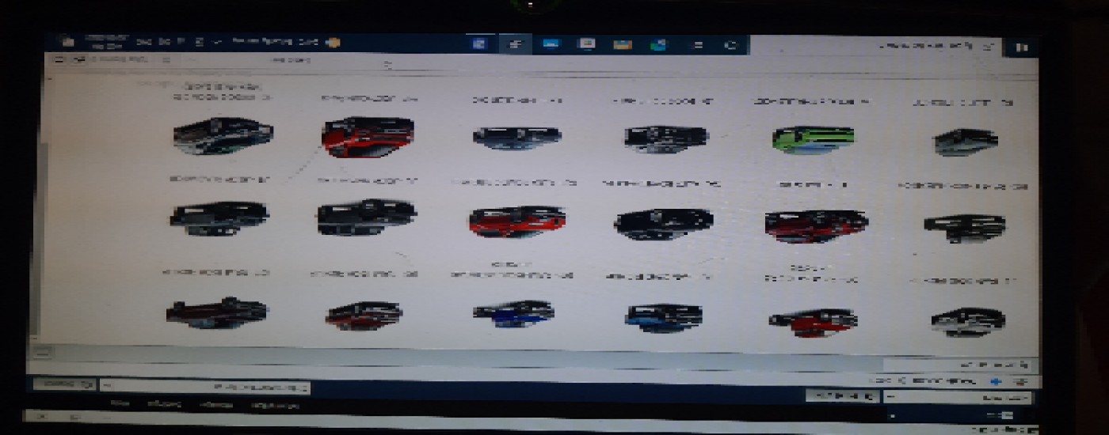Click the blue arrow icon at lower right
The image size is (1109, 435).
point(995,381)
